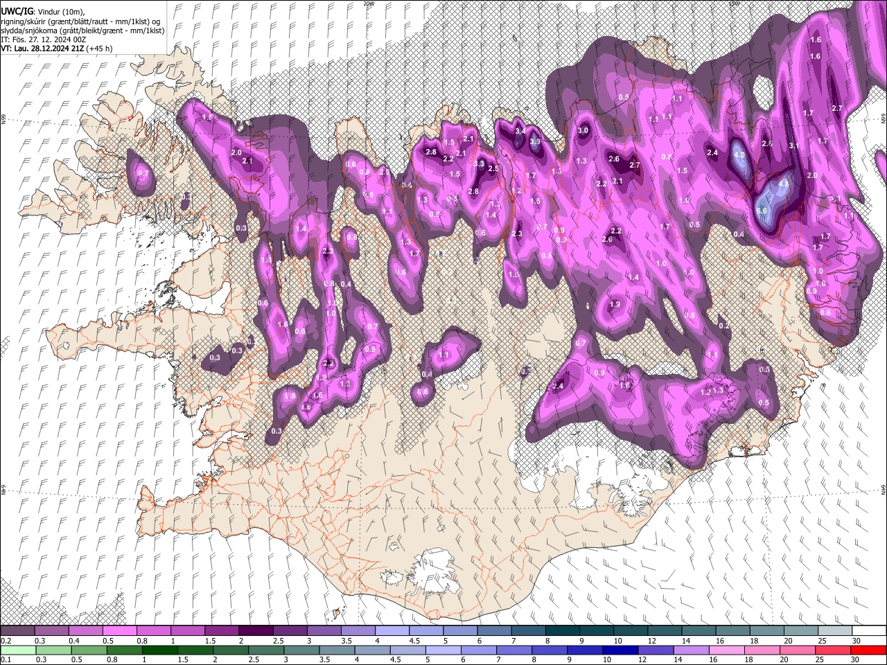The width and height of the screenshot is (887, 665).
Task: Click the 3.9 value near the north coast
Action: click(x=535, y=141)
